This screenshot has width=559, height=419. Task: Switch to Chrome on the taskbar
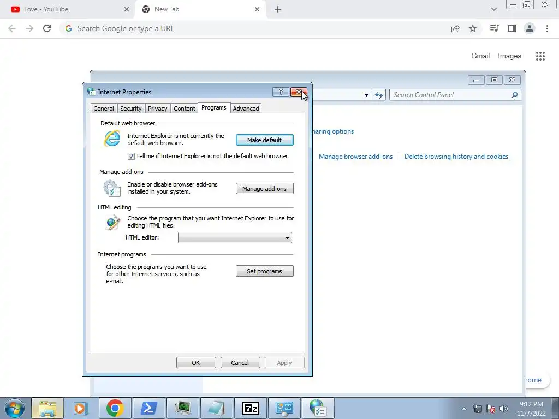click(x=115, y=408)
